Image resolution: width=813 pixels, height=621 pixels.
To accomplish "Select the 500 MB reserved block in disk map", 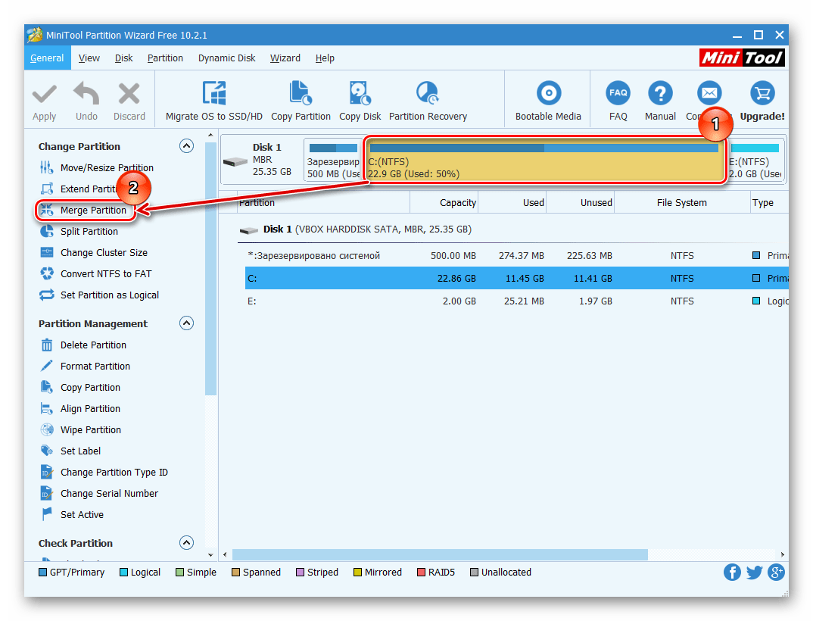I will tap(333, 159).
